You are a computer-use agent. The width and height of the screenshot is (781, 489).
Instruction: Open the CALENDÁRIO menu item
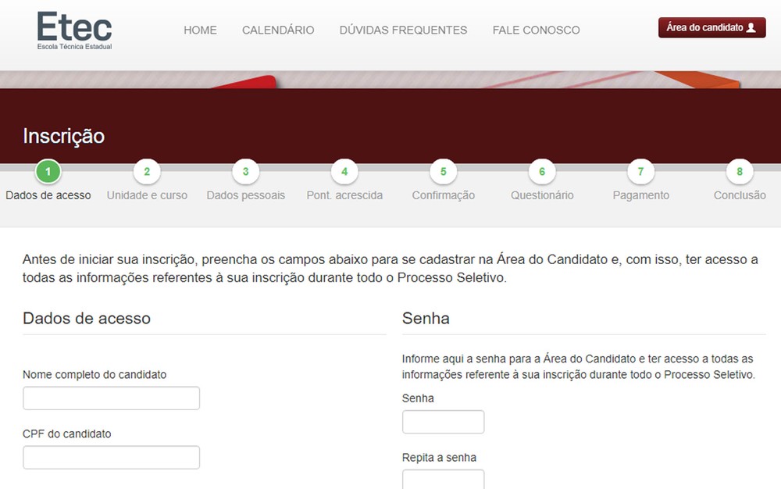click(278, 30)
